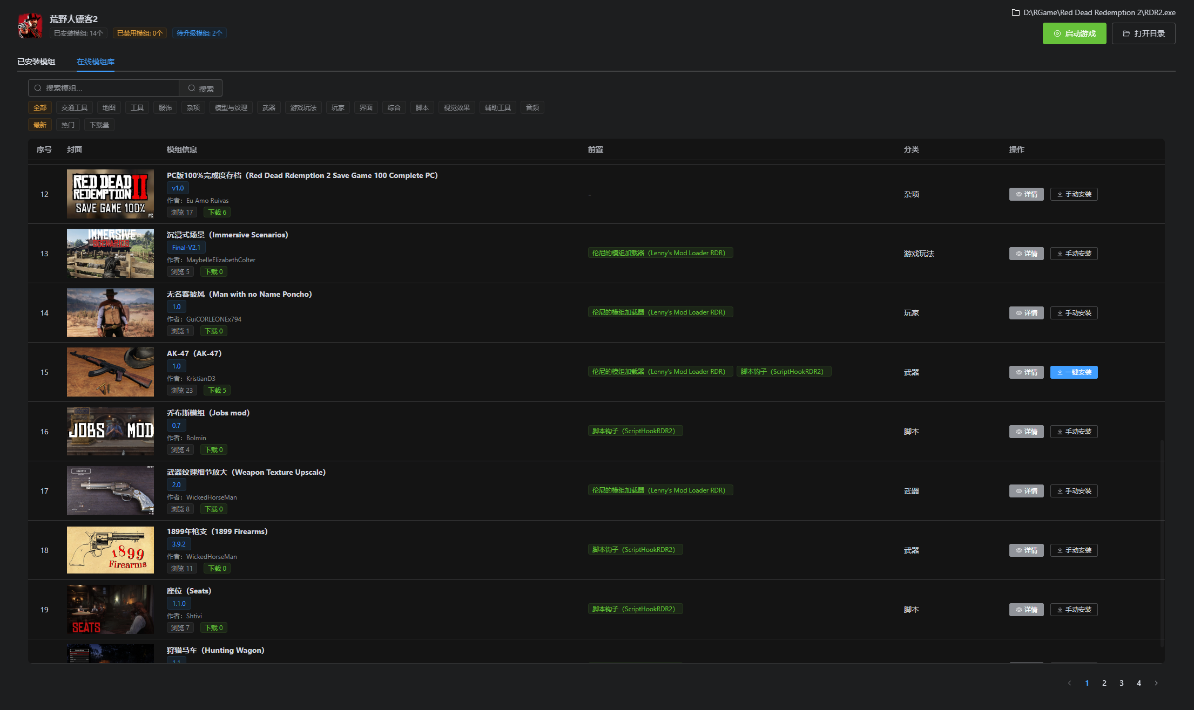1194x710 pixels.
Task: Select the 在线模组库 tab
Action: coord(96,62)
